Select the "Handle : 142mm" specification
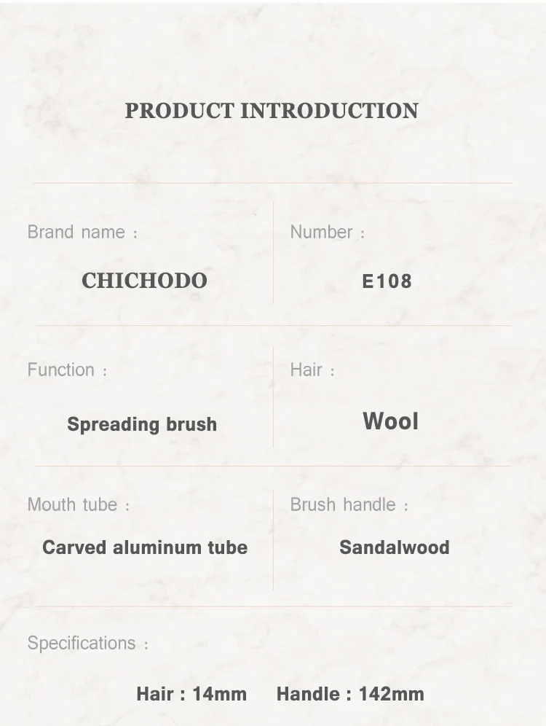 click(x=349, y=694)
